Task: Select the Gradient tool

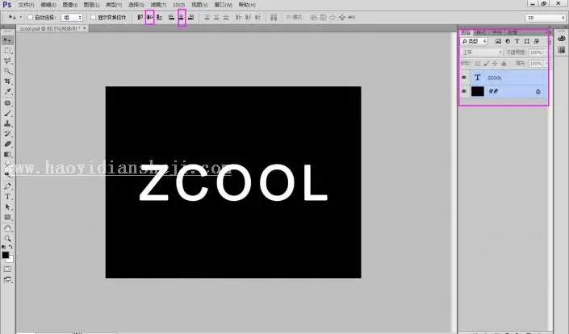Action: tap(7, 154)
